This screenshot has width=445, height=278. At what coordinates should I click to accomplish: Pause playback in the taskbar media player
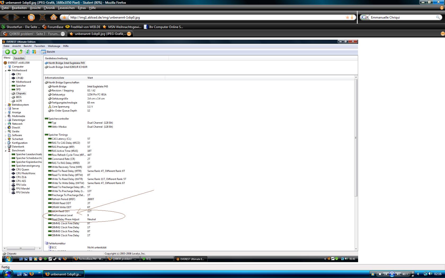[x=392, y=274]
